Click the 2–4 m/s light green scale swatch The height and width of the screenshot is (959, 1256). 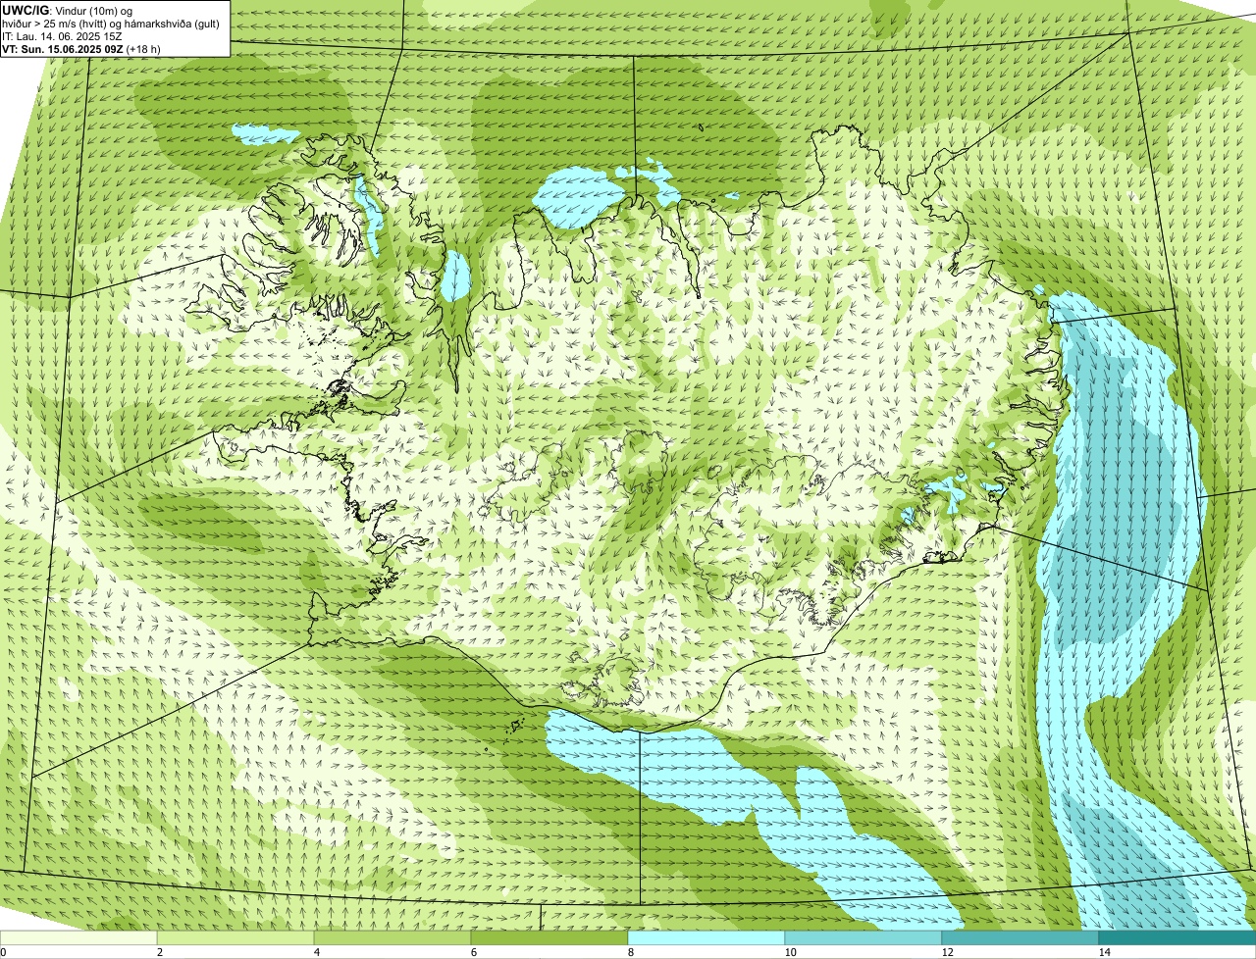click(235, 938)
